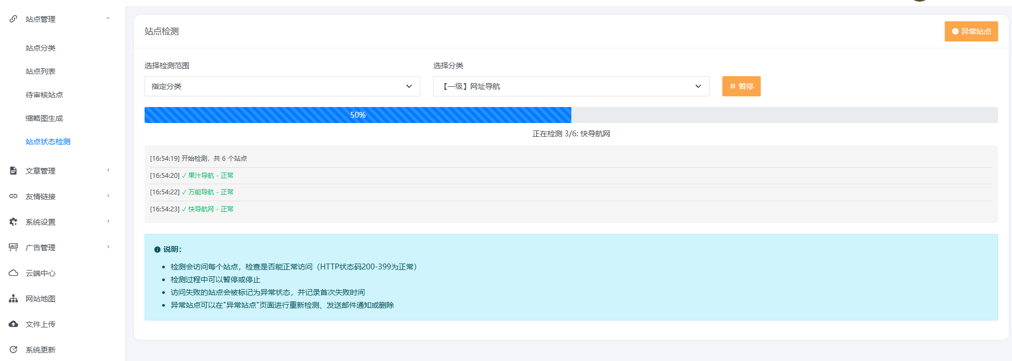
Task: Click the sitemap icon beside 网站地图
Action: 13,298
